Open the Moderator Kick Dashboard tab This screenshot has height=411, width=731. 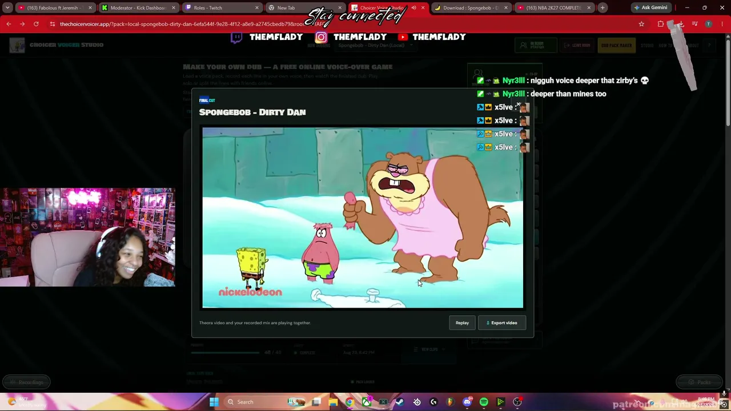coord(138,8)
